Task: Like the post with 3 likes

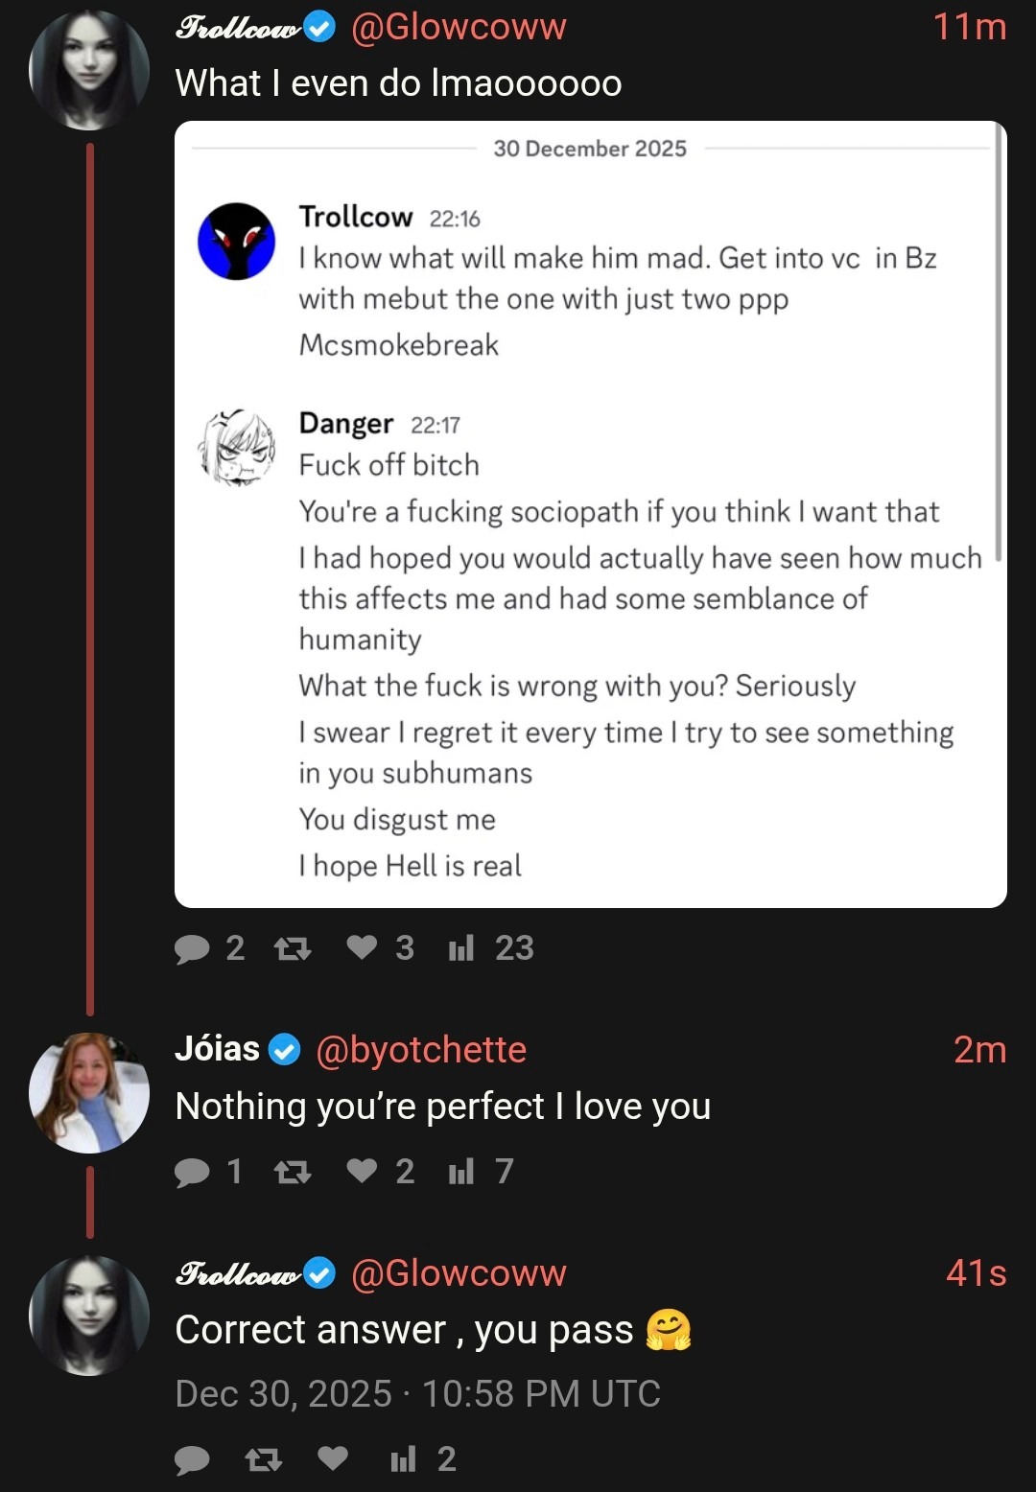Action: [362, 947]
